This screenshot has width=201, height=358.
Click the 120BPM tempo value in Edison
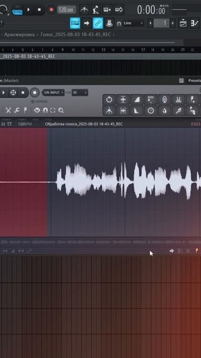25,124
